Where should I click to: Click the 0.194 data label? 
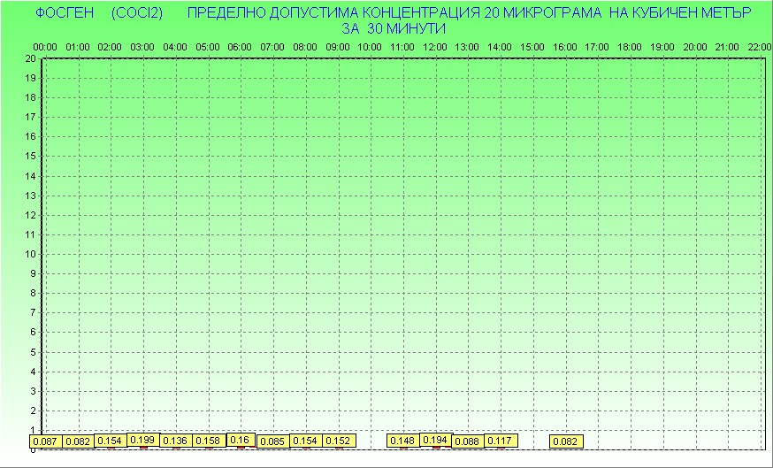(x=436, y=440)
